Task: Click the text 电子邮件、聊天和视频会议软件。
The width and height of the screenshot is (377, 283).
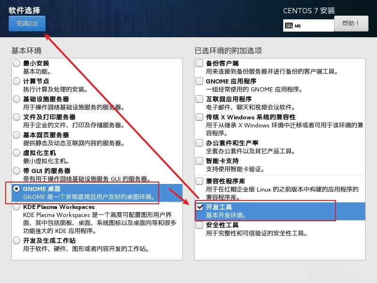Action: pos(251,107)
